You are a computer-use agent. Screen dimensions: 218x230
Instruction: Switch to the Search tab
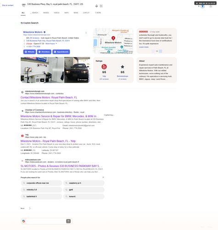pos(34,13)
